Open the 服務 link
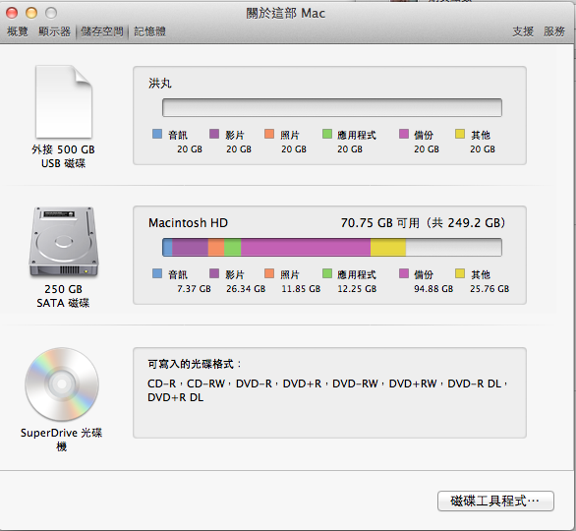 point(554,31)
